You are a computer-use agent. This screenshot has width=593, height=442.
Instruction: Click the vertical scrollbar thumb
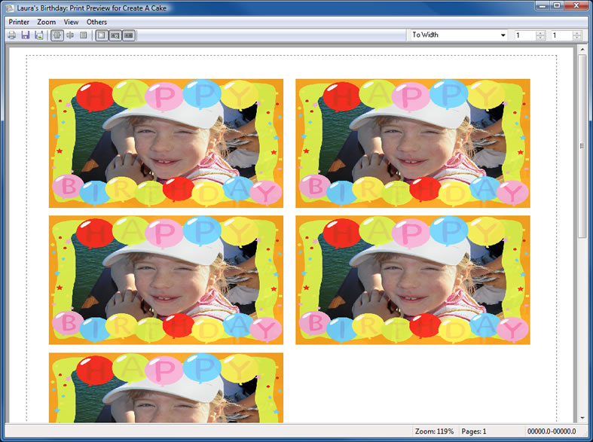(x=582, y=146)
